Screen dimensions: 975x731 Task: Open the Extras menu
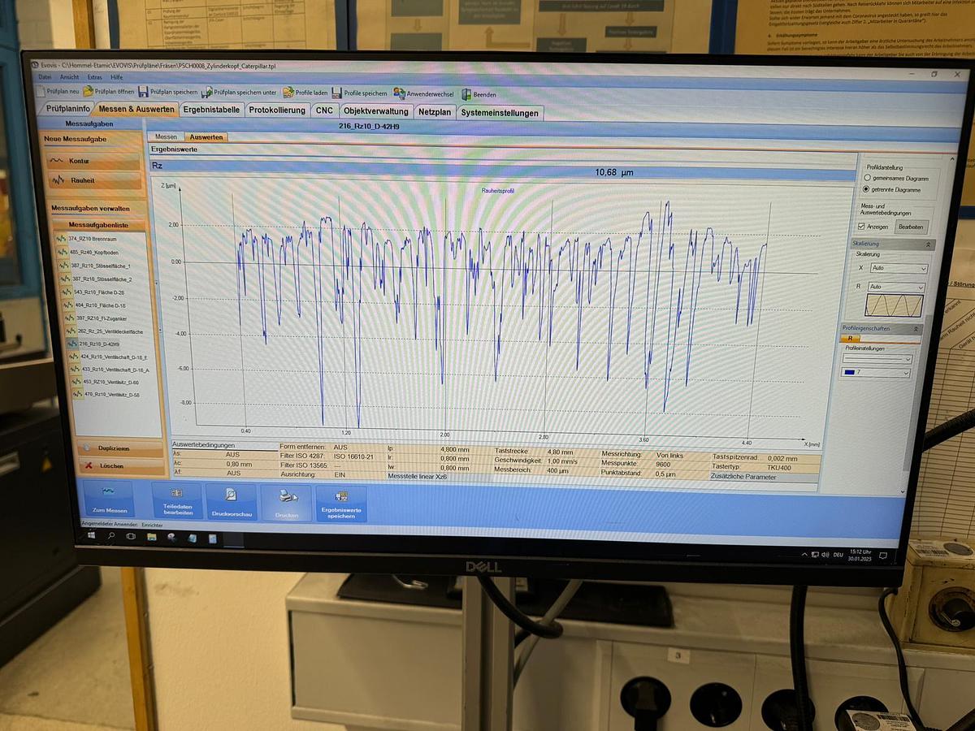(95, 76)
